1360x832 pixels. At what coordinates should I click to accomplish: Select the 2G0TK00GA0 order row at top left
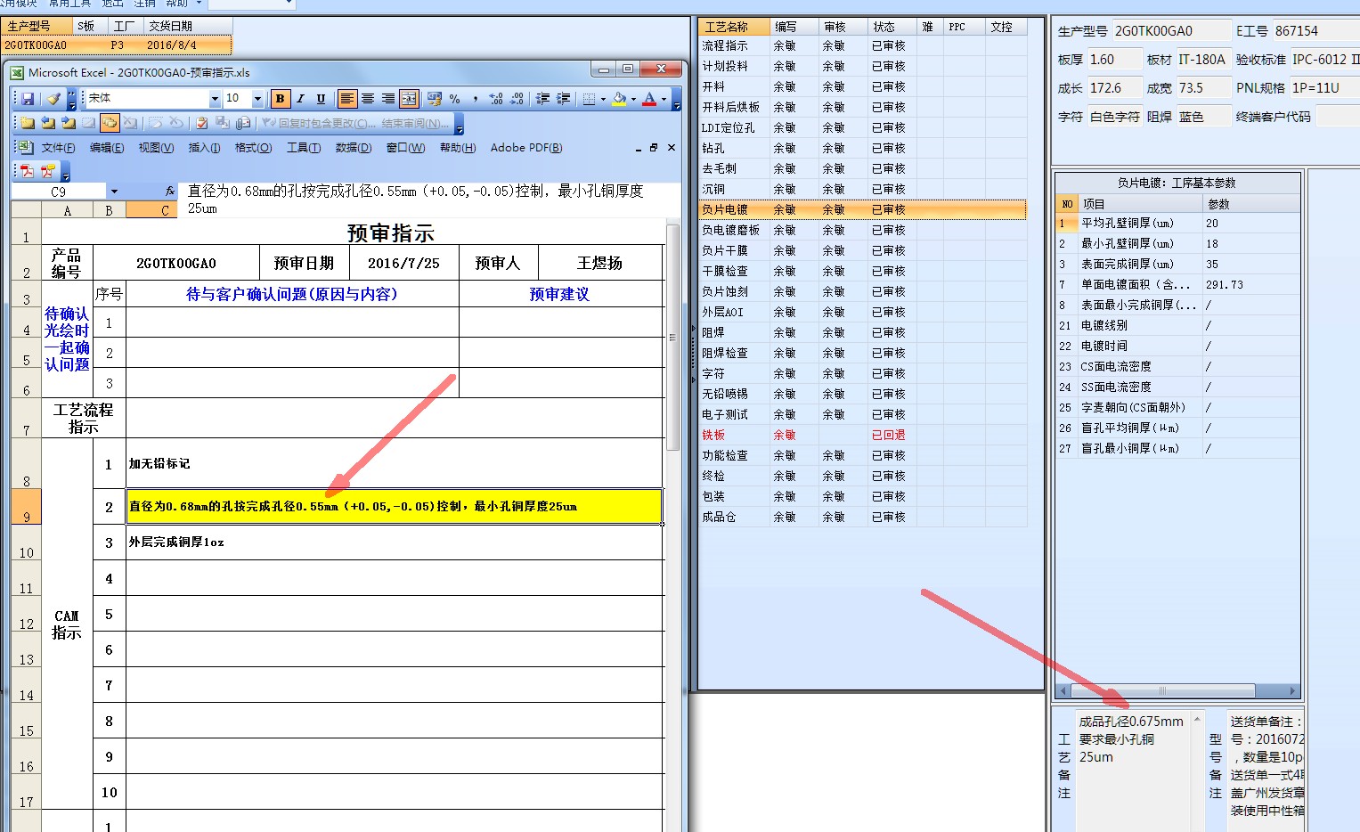(117, 45)
